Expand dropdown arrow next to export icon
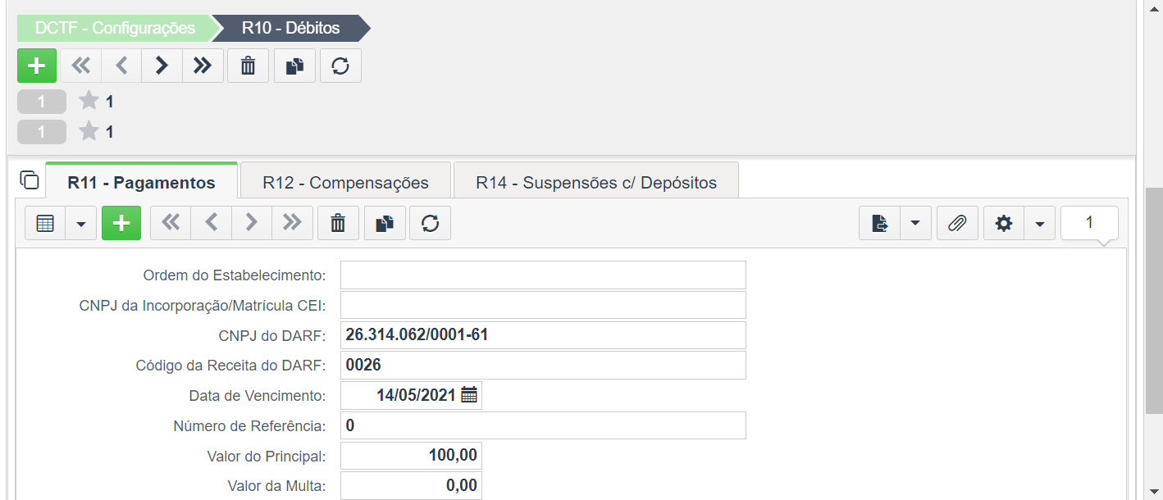Viewport: 1163px width, 500px height. point(915,223)
